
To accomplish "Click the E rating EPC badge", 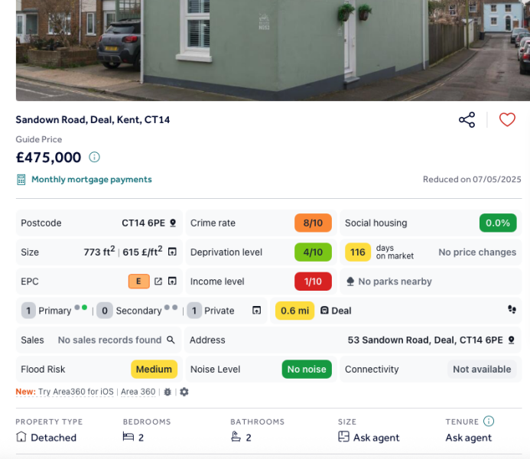I will tap(138, 282).
